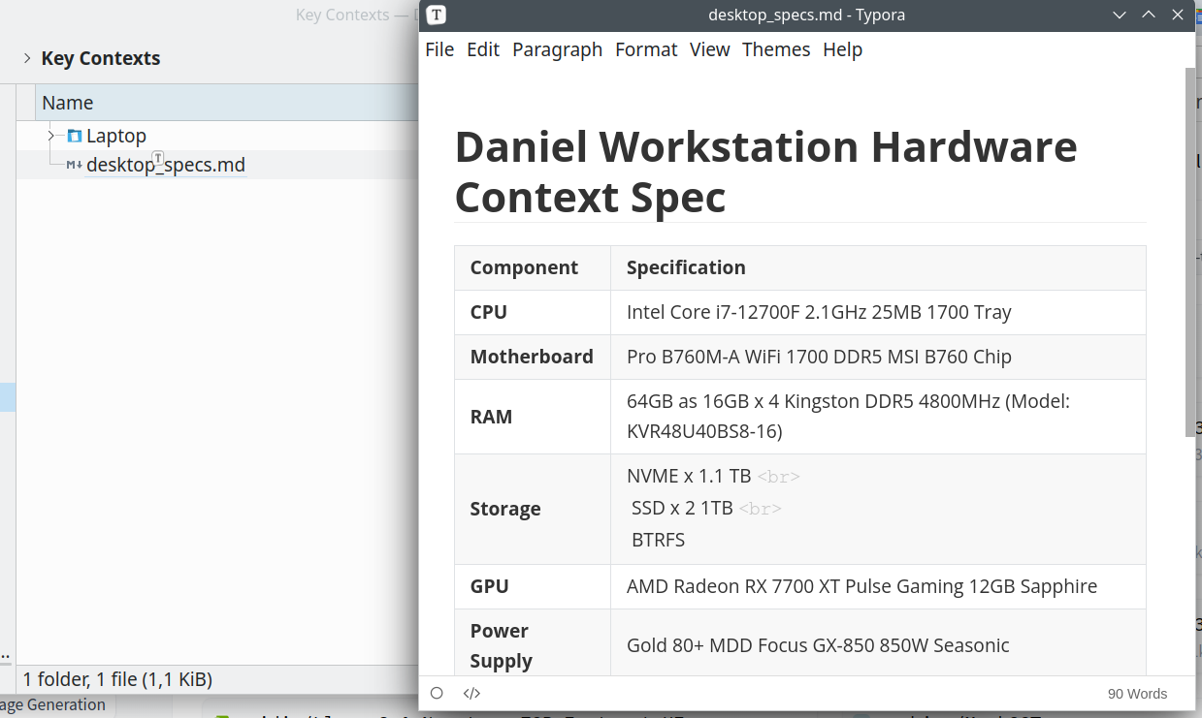Click the Typora app icon in title bar
Image resolution: width=1202 pixels, height=718 pixels.
pos(437,15)
